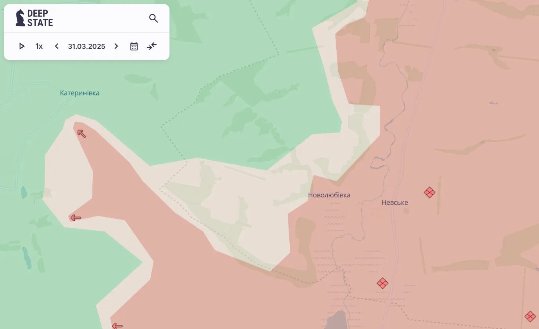Go to the previous date
This screenshot has width=539, height=329.
(57, 46)
